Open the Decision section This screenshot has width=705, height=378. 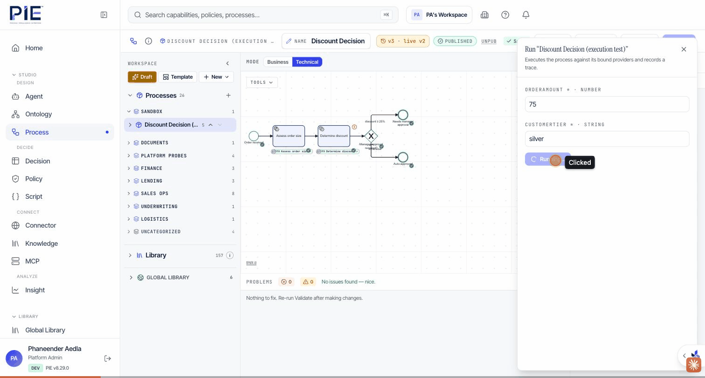60,161
